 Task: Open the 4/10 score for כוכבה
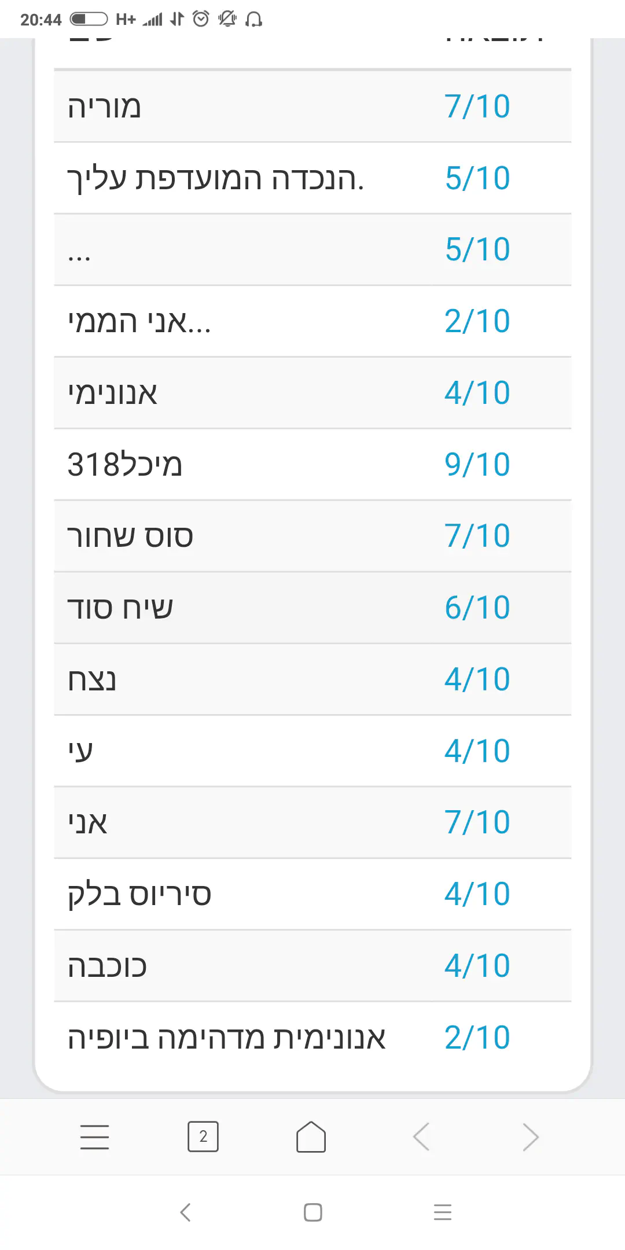(477, 966)
